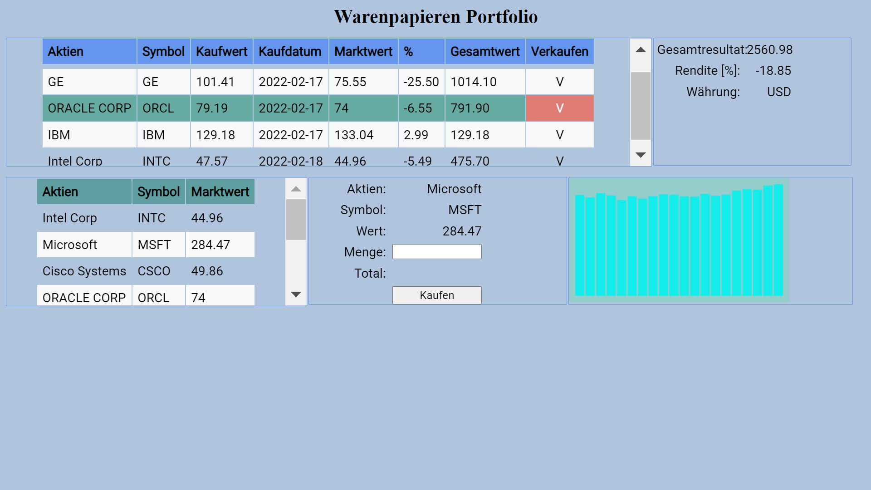
Task: Click the market list scrollbar thumb
Action: pyautogui.click(x=296, y=220)
